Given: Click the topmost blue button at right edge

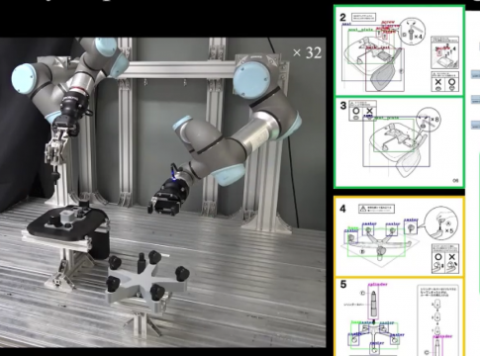Looking at the screenshot, I should pos(475,74).
